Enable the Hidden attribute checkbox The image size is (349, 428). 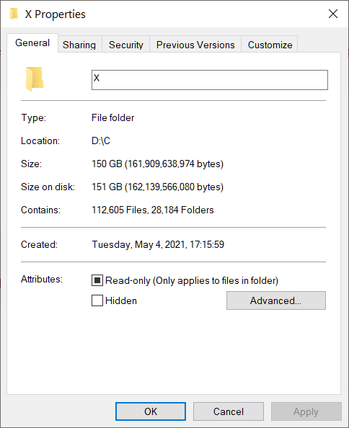[x=97, y=300]
